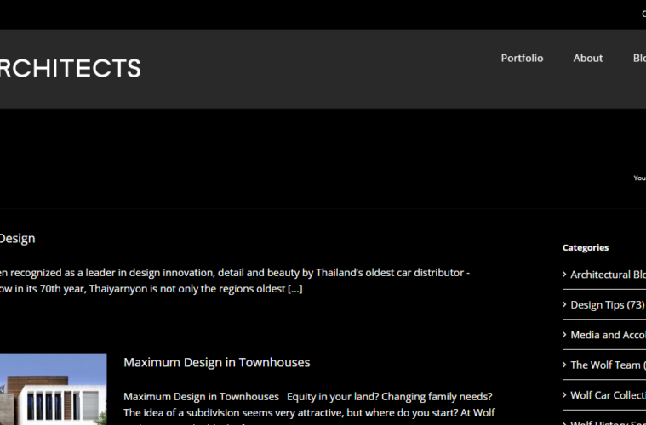Open the post title ending in Design
Screen dimensions: 646x425
[17, 238]
